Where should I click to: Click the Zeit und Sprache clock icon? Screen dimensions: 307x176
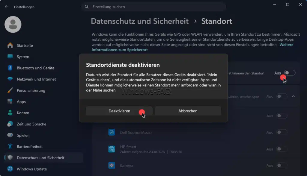[10, 124]
